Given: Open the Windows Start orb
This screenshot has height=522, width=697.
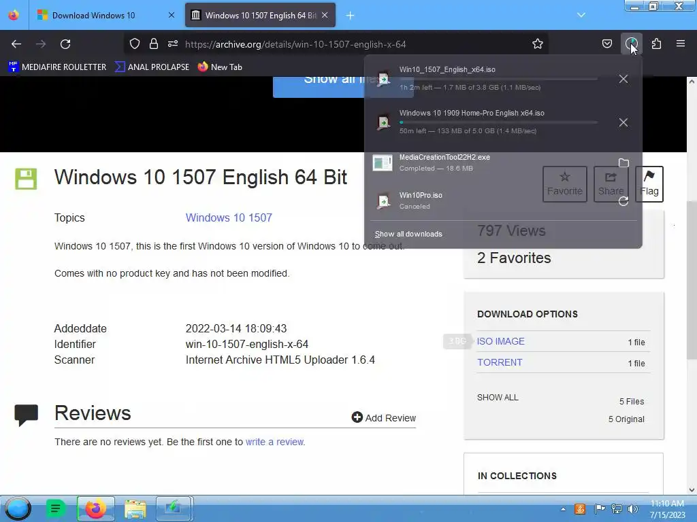Looking at the screenshot, I should coord(18,508).
